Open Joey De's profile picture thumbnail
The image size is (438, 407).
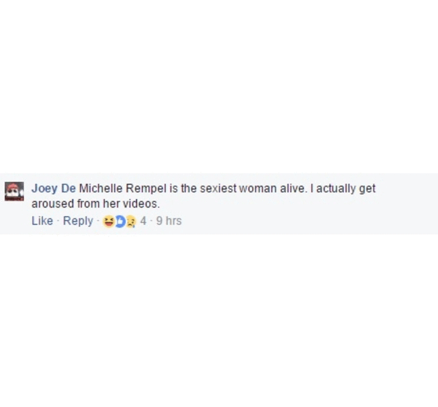click(14, 191)
